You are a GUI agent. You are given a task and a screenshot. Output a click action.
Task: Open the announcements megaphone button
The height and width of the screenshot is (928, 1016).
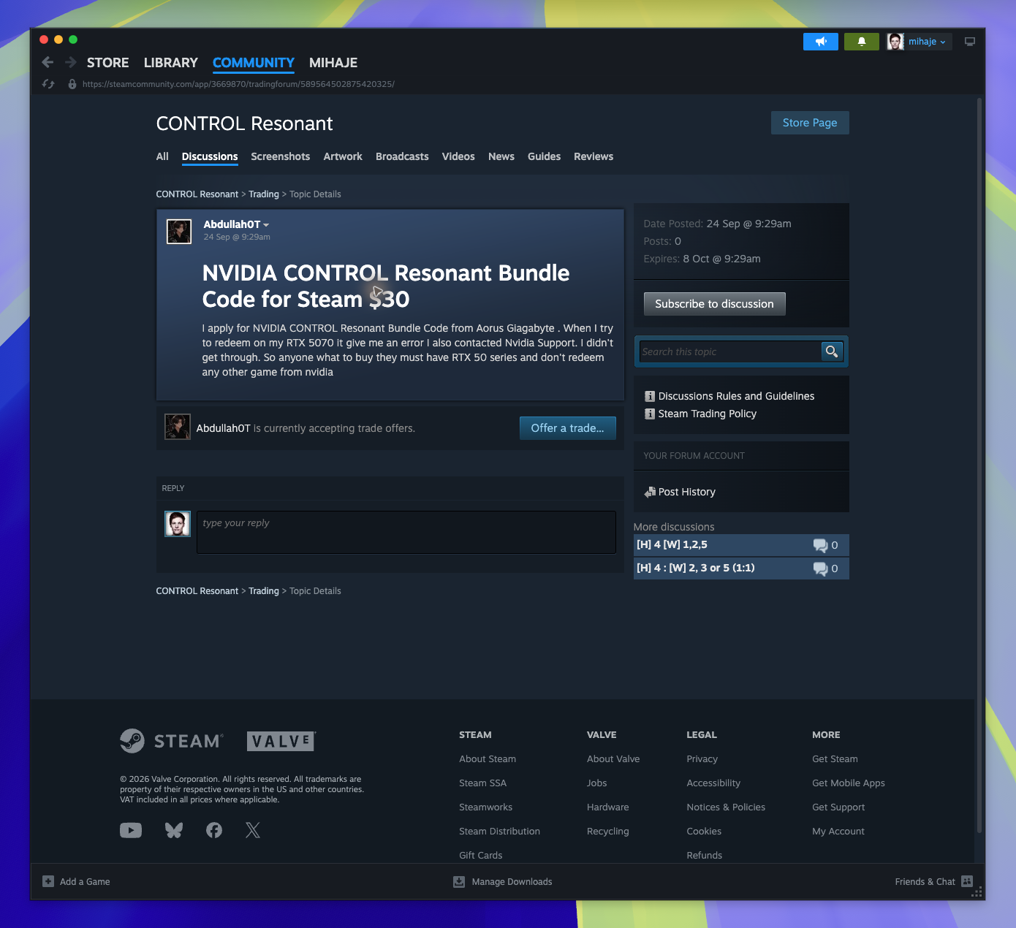821,42
